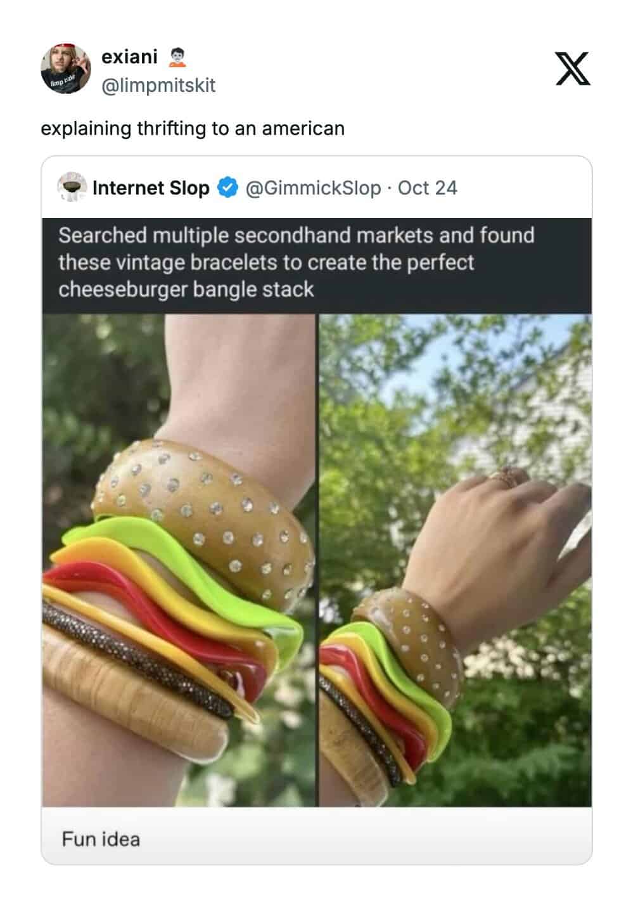The width and height of the screenshot is (631, 905).
Task: Click the "Fun idea" text
Action: pyautogui.click(x=101, y=839)
